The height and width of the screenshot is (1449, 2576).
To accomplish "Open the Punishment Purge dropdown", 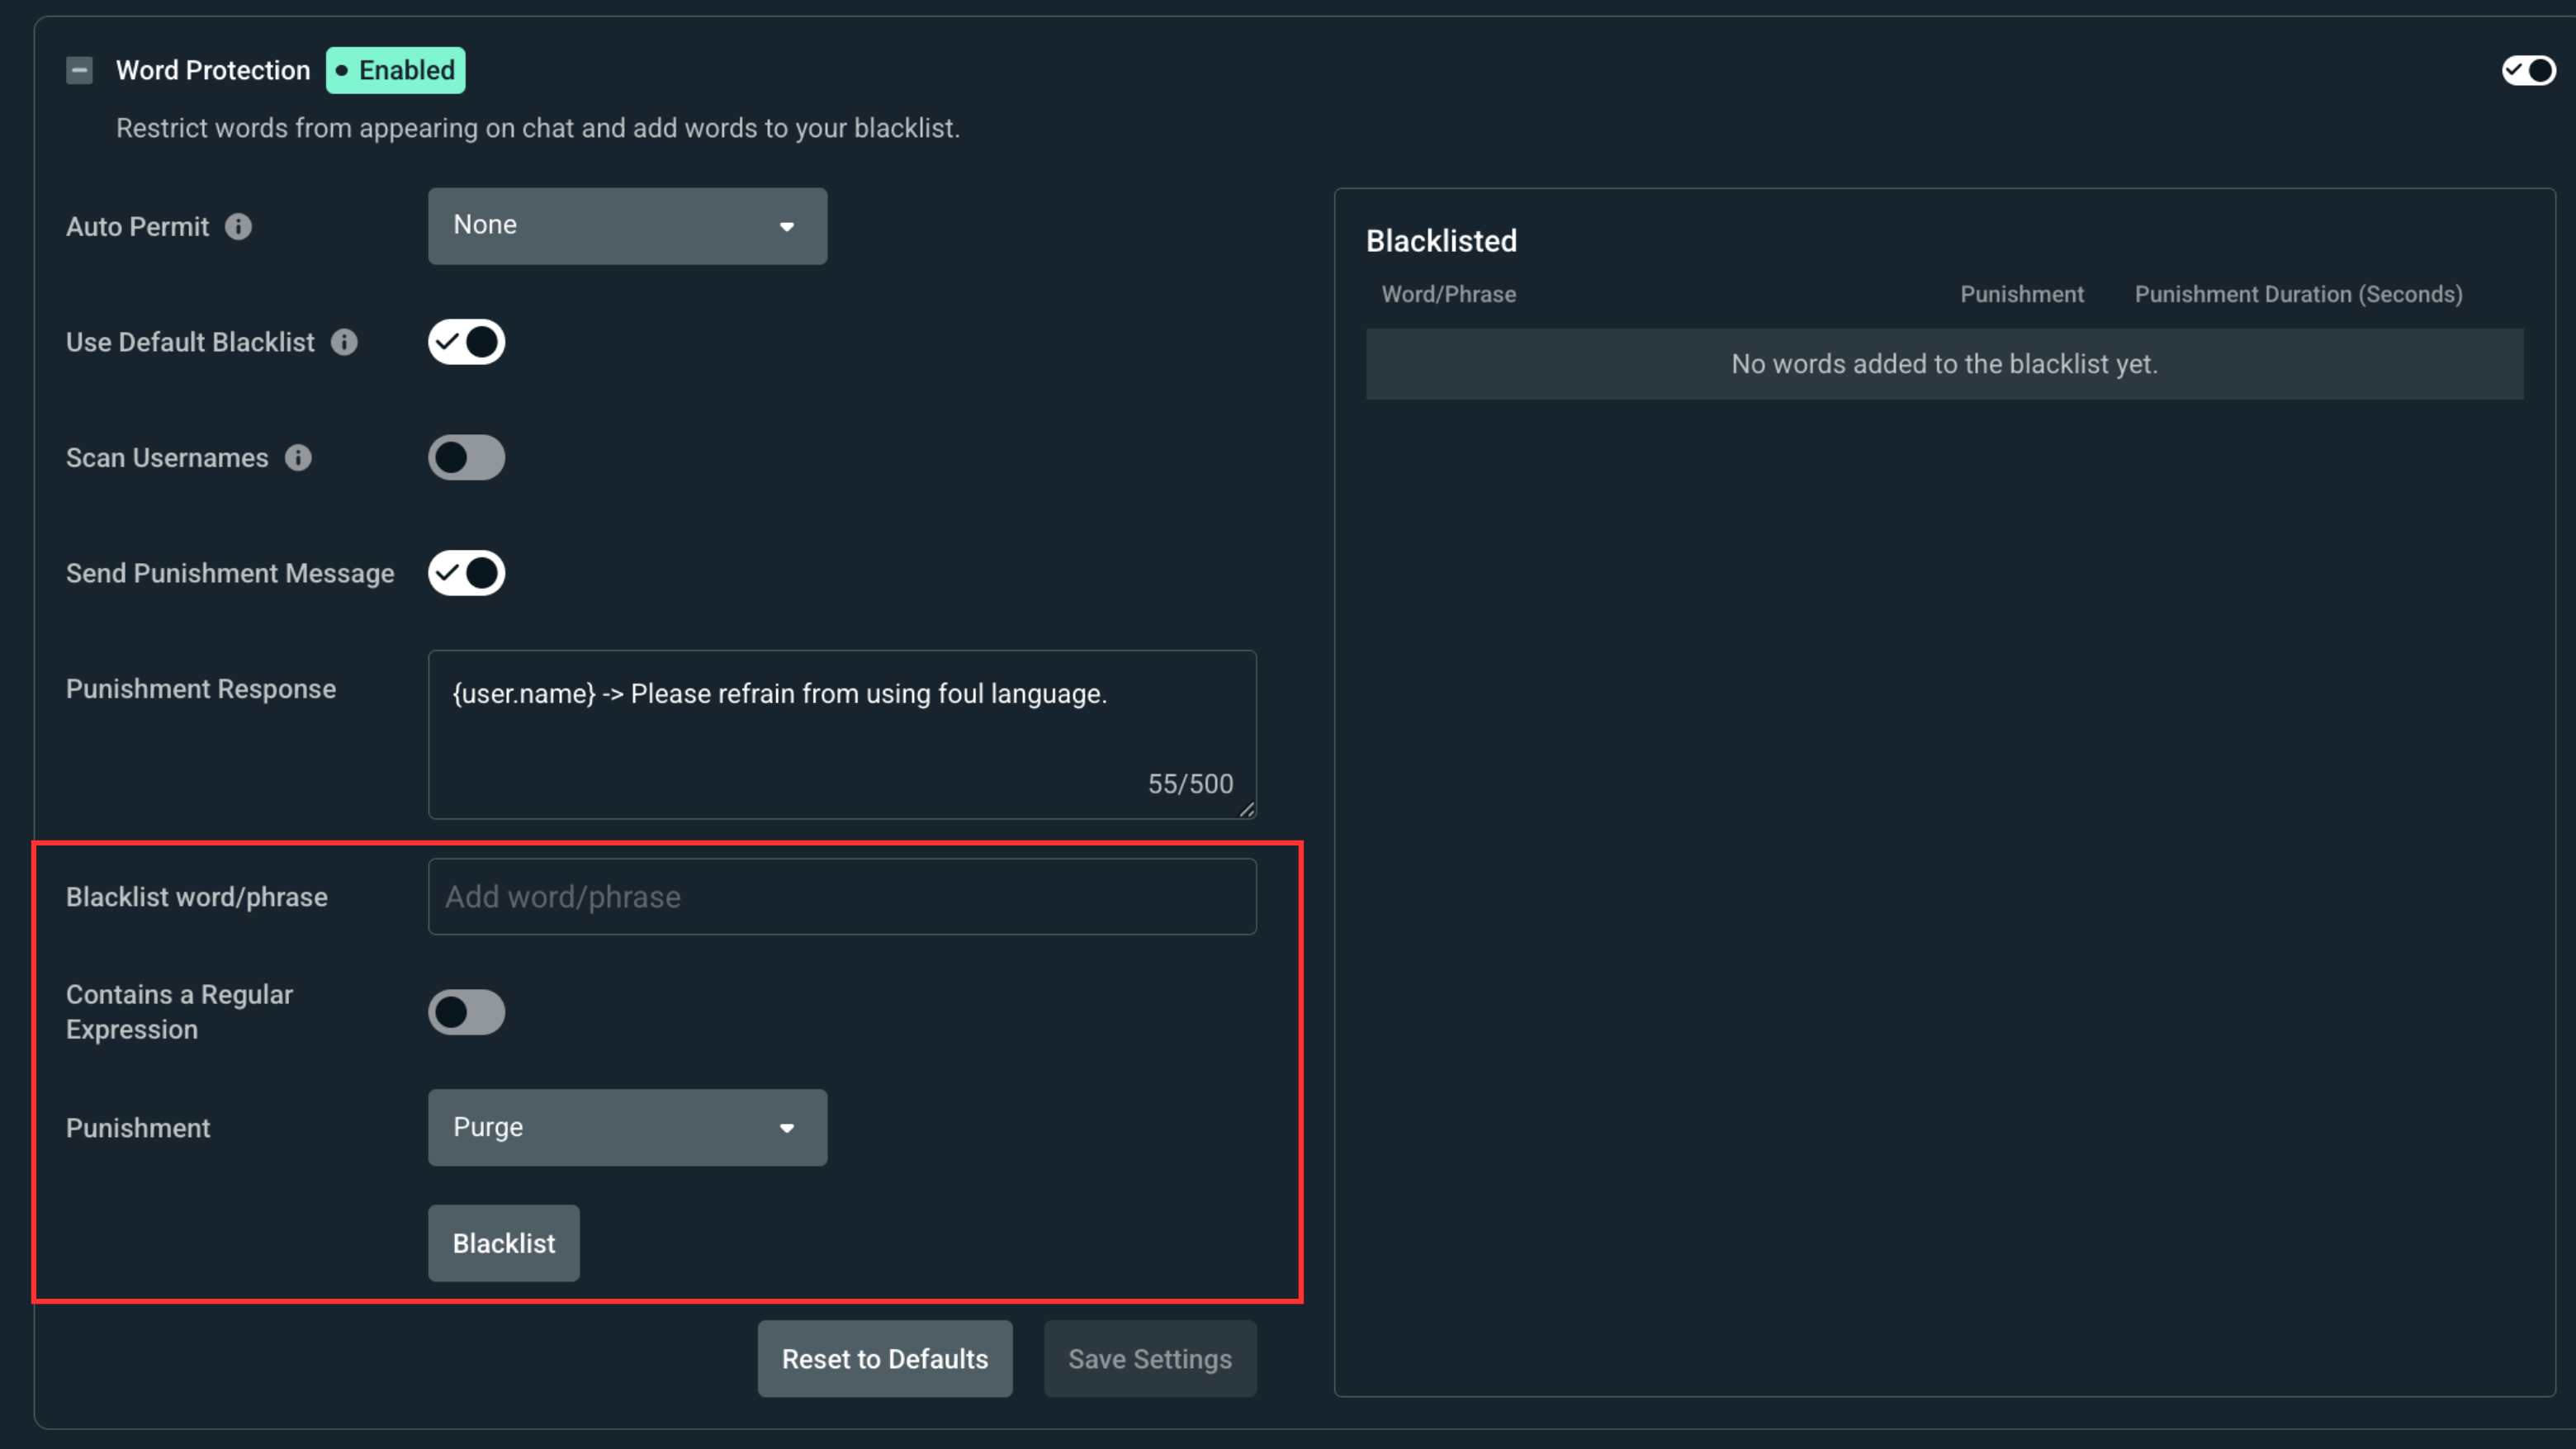I will coord(627,1127).
